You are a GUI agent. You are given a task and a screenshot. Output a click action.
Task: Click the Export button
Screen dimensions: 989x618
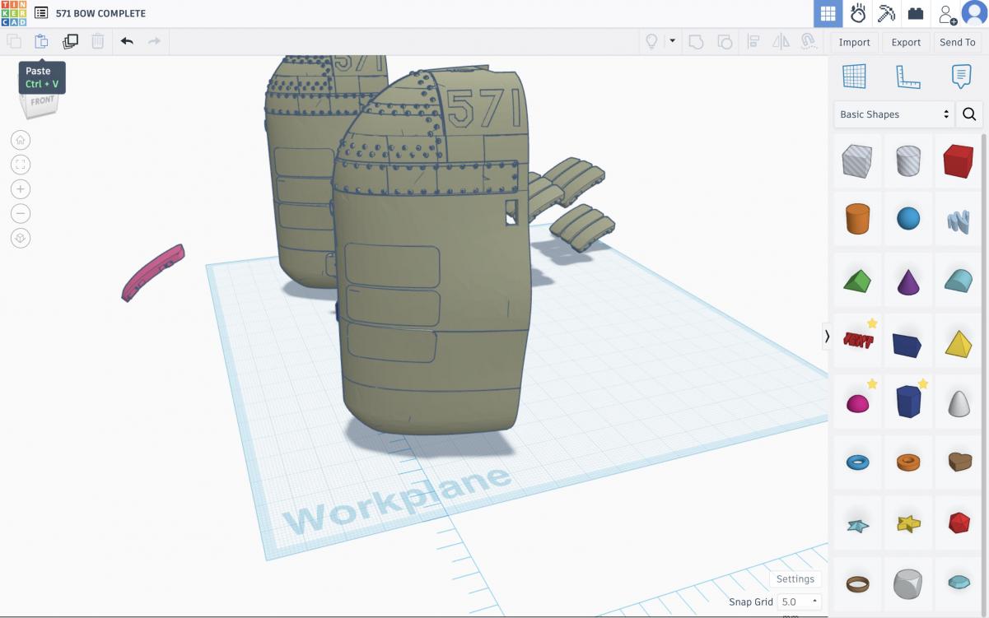pyautogui.click(x=906, y=42)
